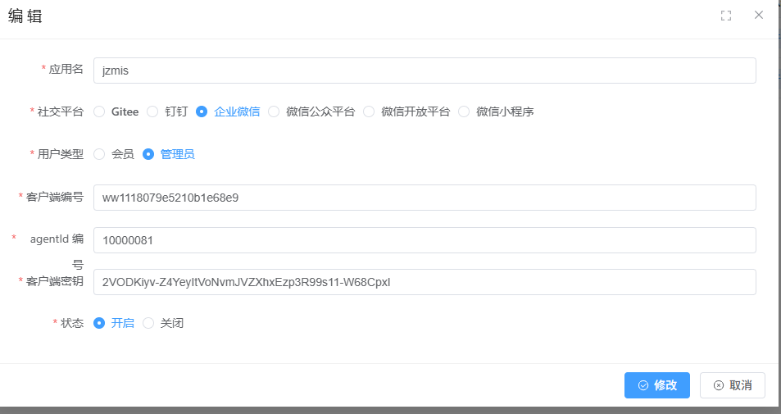
Task: Set user type to 管理员
Action: 148,154
